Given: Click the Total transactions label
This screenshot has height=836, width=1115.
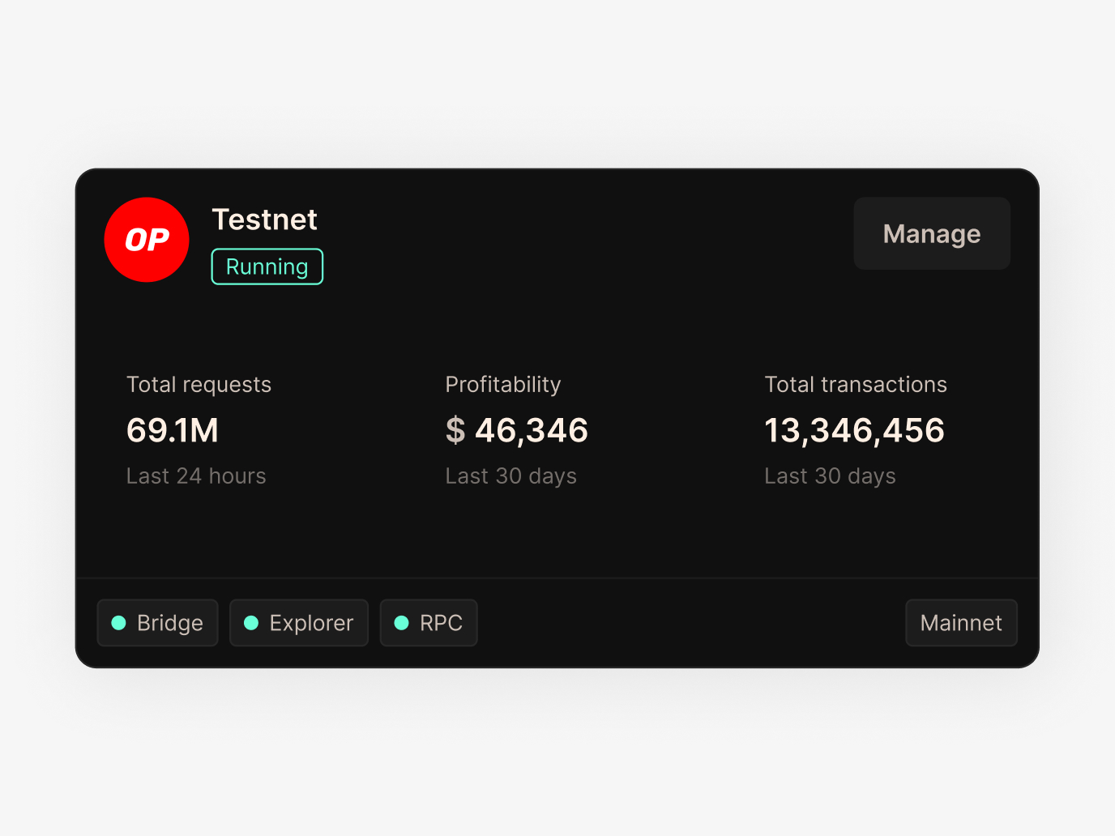Looking at the screenshot, I should point(856,385).
